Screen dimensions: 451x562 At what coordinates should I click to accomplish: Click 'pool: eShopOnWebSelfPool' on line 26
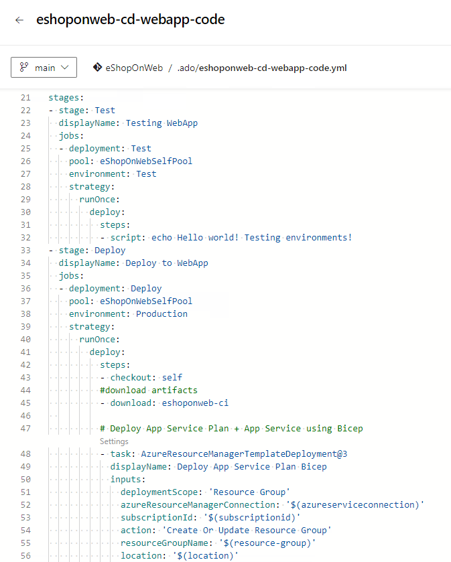131,161
